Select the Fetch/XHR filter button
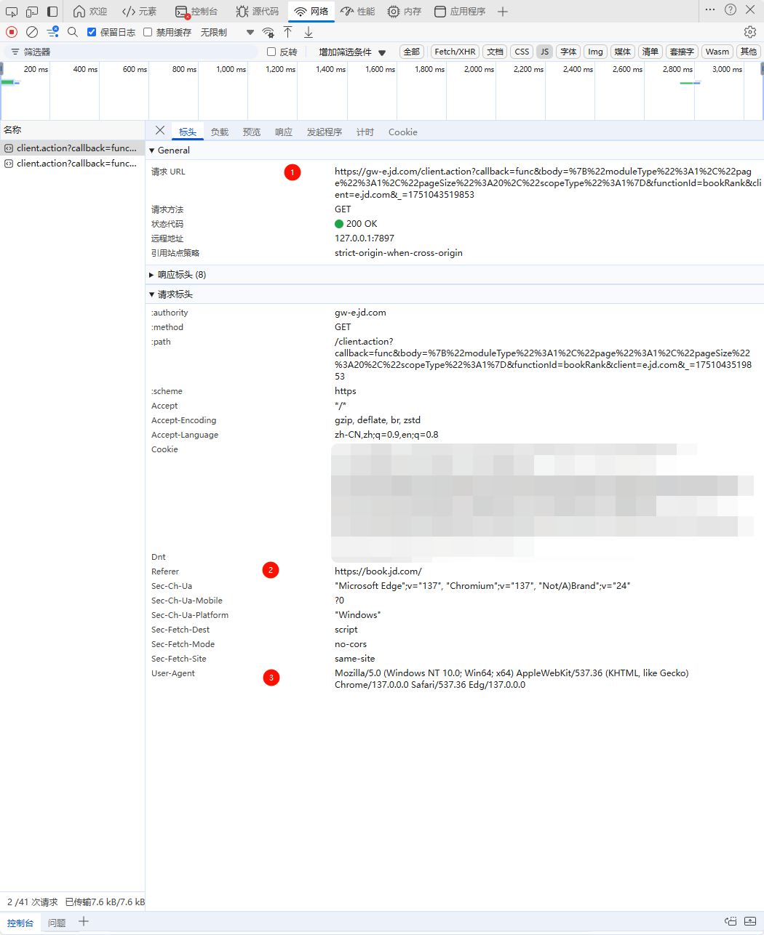The height and width of the screenshot is (935, 764). click(x=455, y=52)
